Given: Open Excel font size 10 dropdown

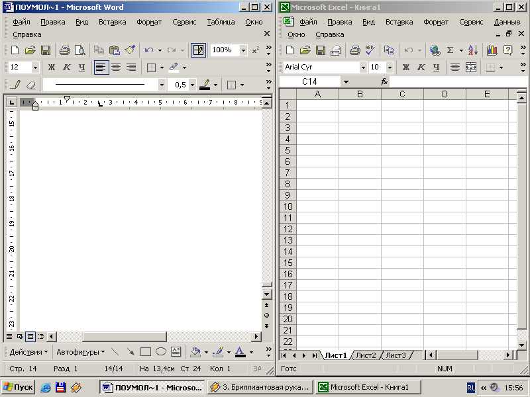Looking at the screenshot, I should (x=390, y=67).
